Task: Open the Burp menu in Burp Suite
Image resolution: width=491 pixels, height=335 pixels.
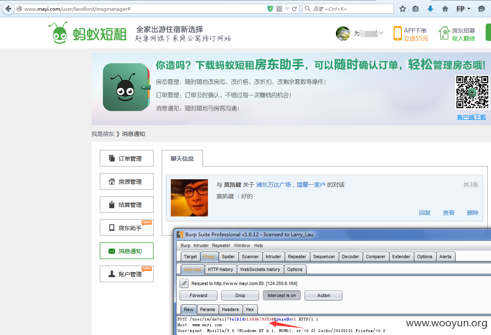Action: click(185, 245)
